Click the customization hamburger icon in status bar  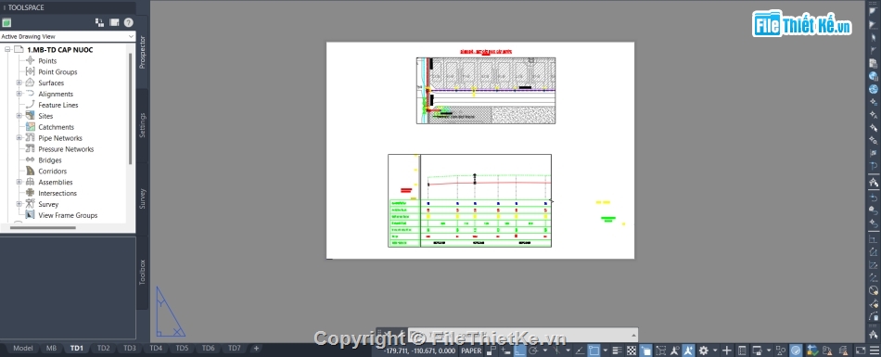(875, 351)
